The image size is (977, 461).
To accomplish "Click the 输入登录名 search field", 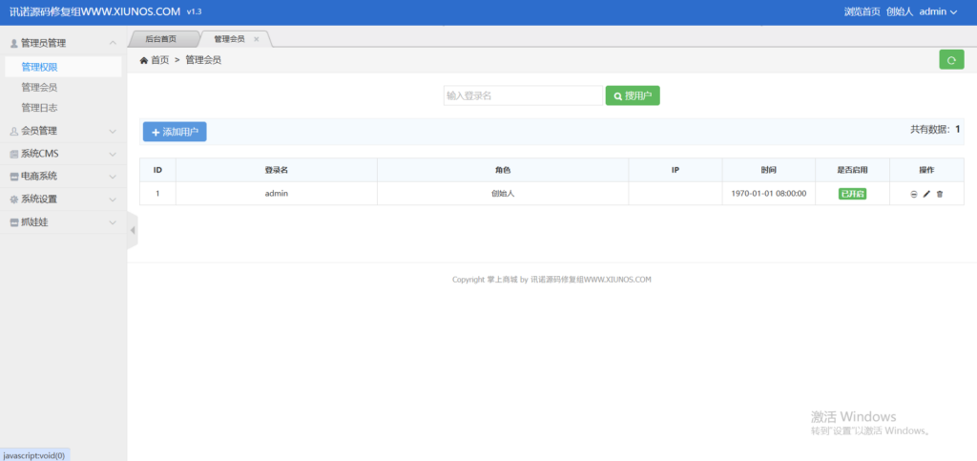I will pyautogui.click(x=522, y=95).
